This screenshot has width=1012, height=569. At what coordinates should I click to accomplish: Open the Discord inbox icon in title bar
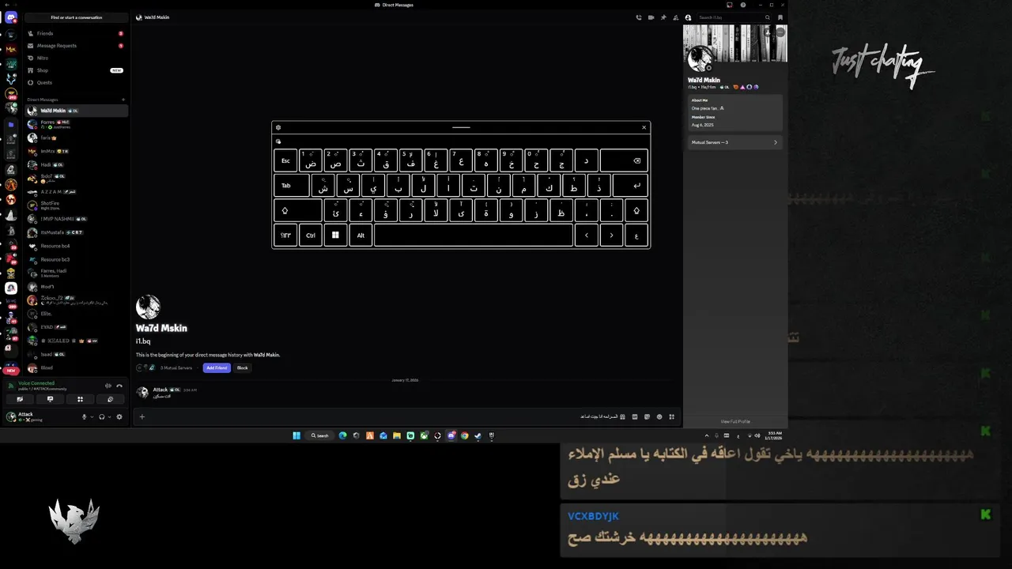(729, 5)
